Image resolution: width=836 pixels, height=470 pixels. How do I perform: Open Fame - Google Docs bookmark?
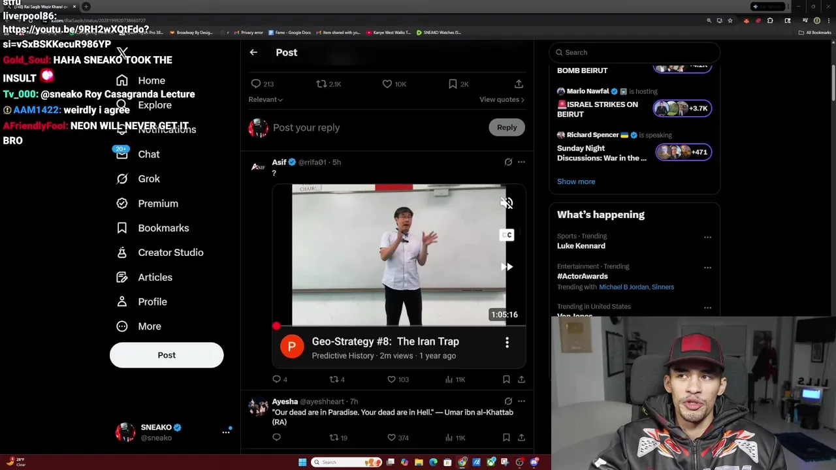288,32
